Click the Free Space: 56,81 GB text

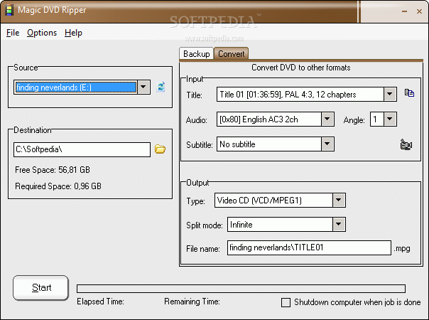coord(53,170)
